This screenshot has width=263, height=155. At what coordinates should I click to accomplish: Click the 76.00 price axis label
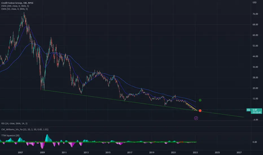(x=255, y=14)
